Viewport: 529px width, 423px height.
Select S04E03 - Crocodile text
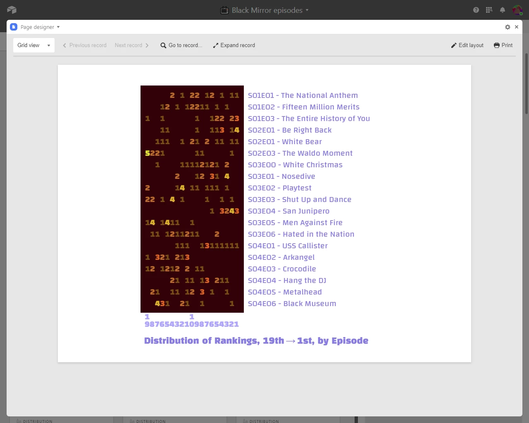pos(282,269)
